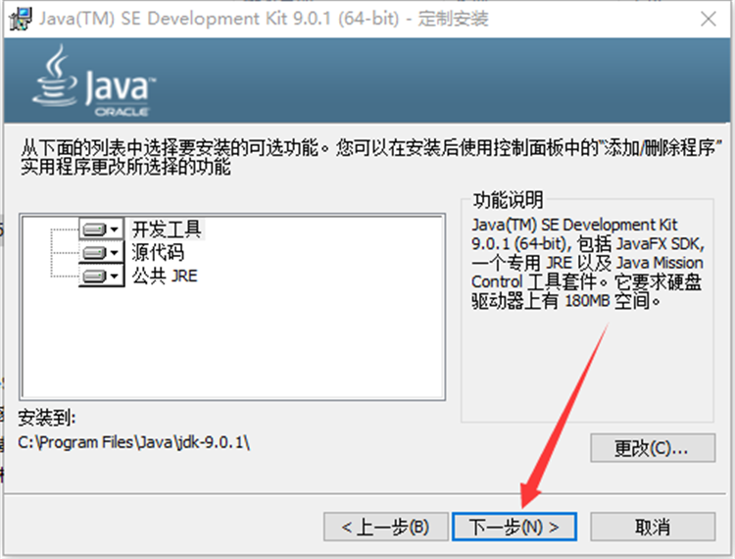The image size is (735, 559).
Task: Proceed with the 下一步(N) button
Action: pyautogui.click(x=514, y=527)
